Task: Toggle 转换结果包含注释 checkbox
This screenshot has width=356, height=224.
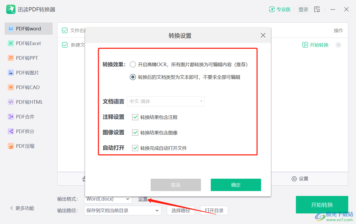Action: (135, 117)
